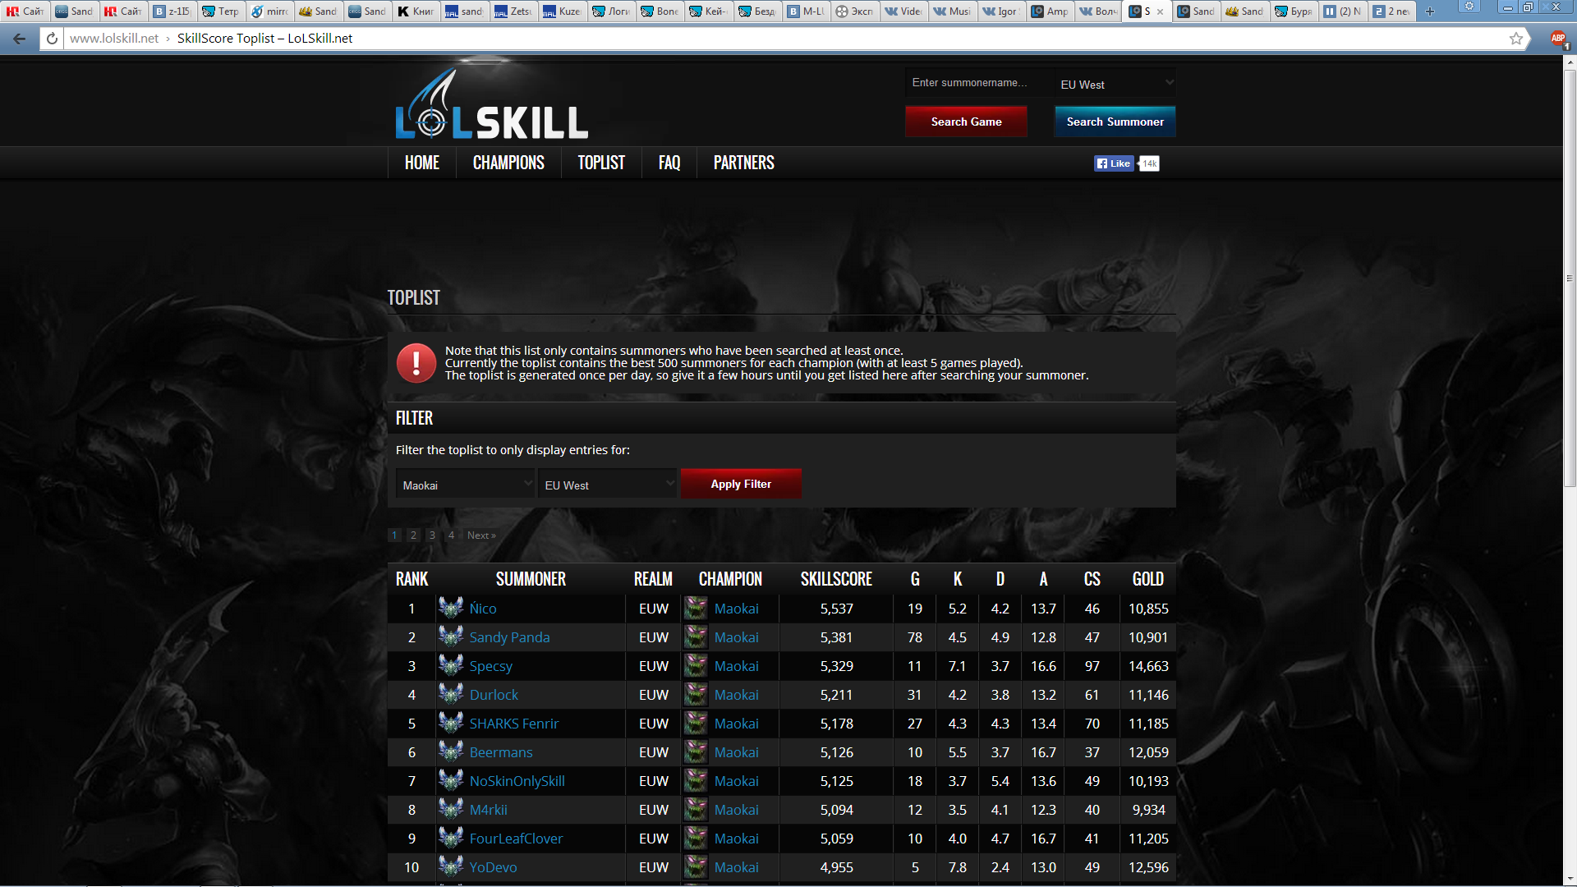Click rank badge icon next to Durlock
This screenshot has width=1577, height=887.
click(x=451, y=694)
